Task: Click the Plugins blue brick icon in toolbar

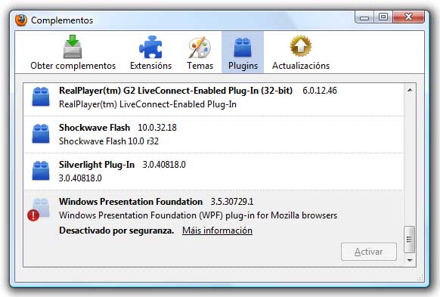Action: tap(243, 47)
